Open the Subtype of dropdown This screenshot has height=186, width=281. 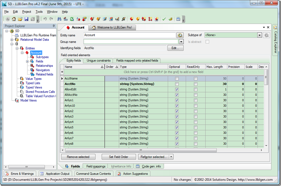click(259, 35)
